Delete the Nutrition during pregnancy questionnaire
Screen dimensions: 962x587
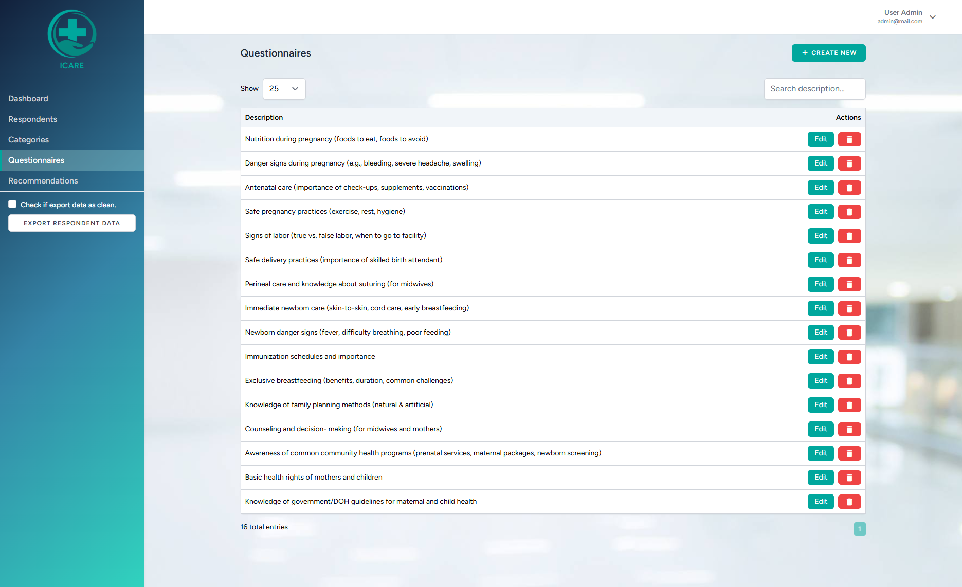click(849, 139)
